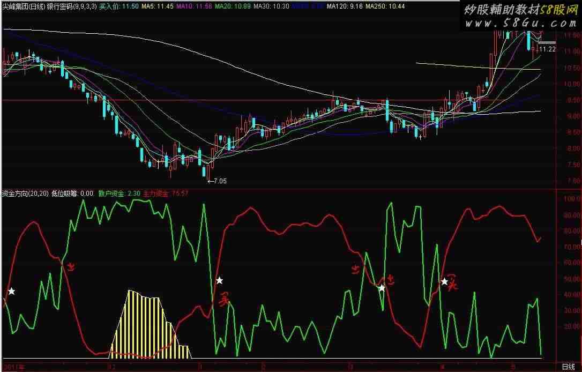This screenshot has height=372, width=582.
Task: Select the 尖峰集团(日线) stock title
Action: coord(23,6)
